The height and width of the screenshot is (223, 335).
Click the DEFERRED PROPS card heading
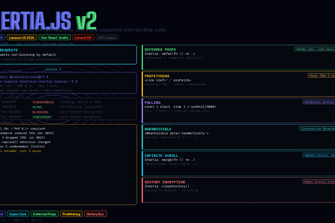point(160,50)
